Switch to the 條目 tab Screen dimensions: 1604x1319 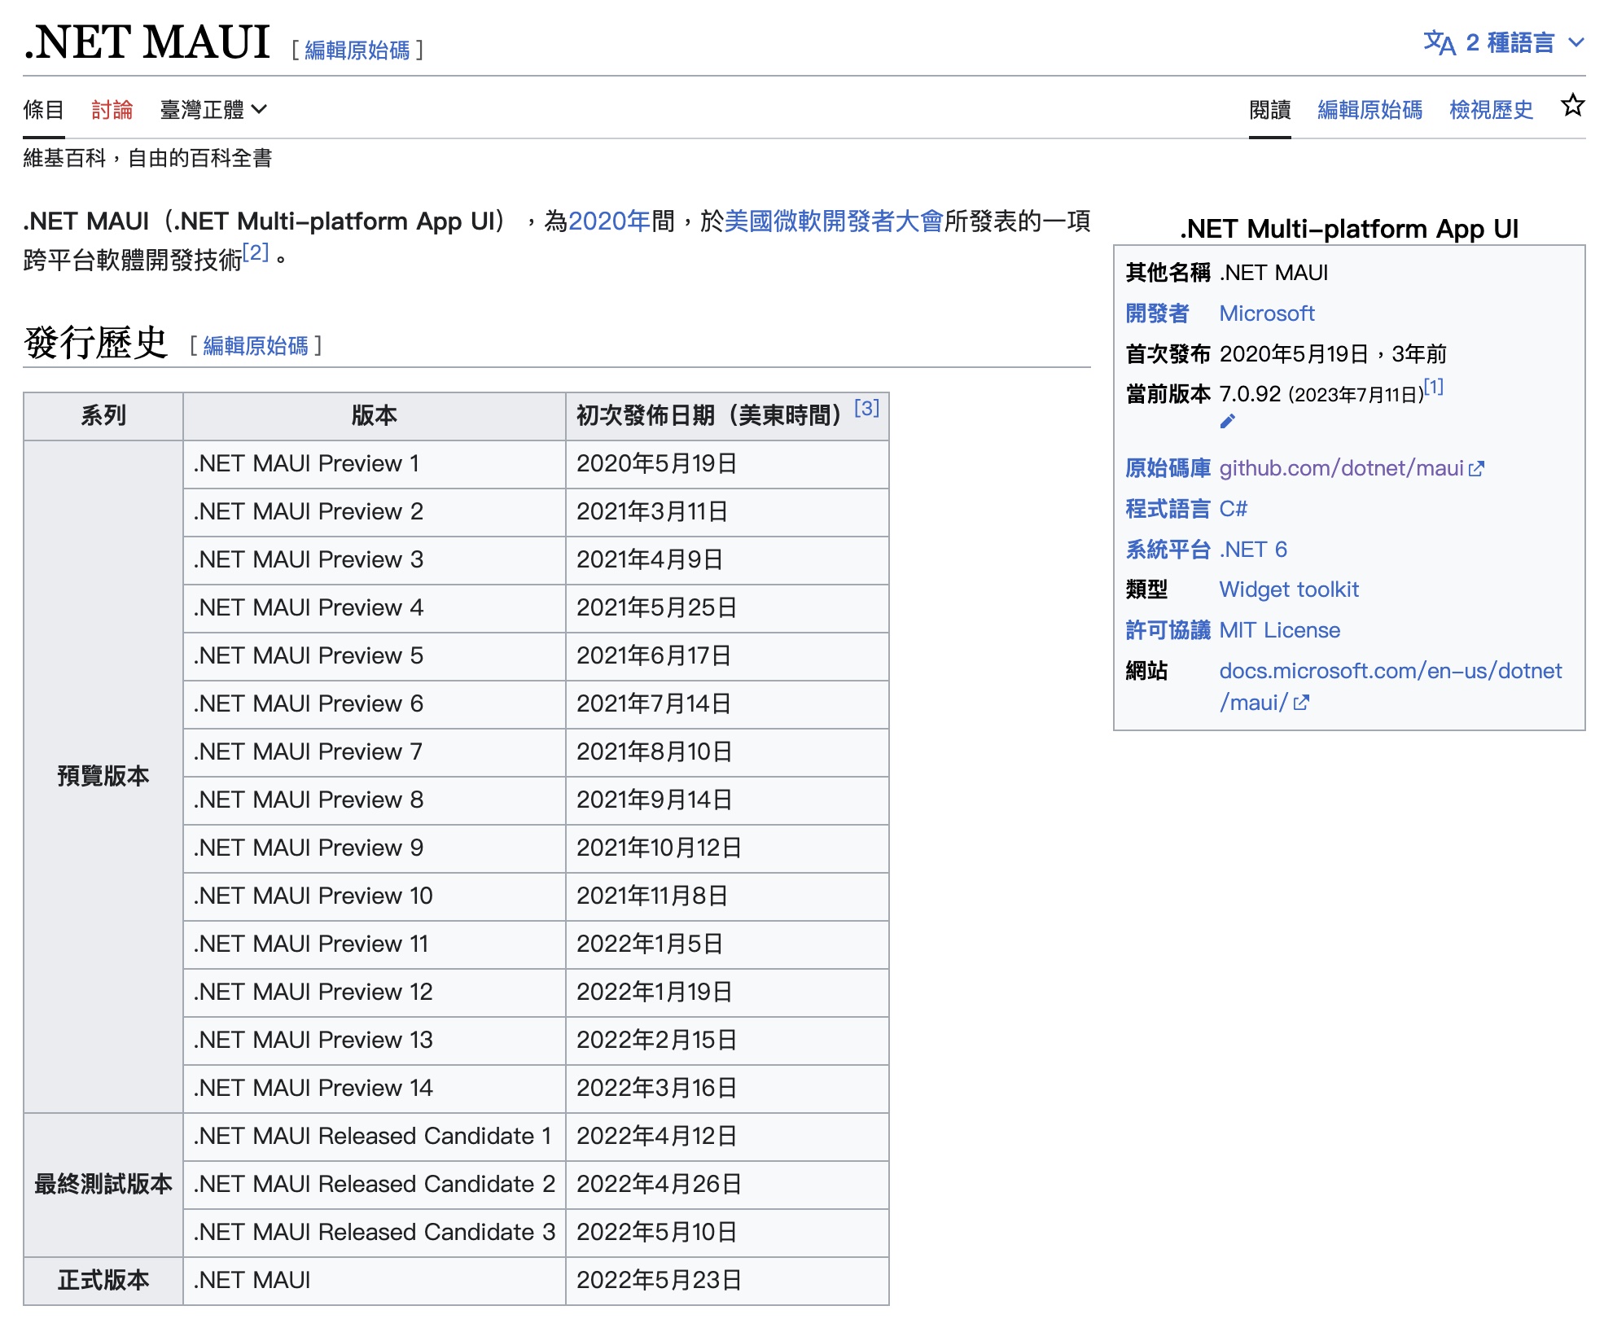[44, 109]
